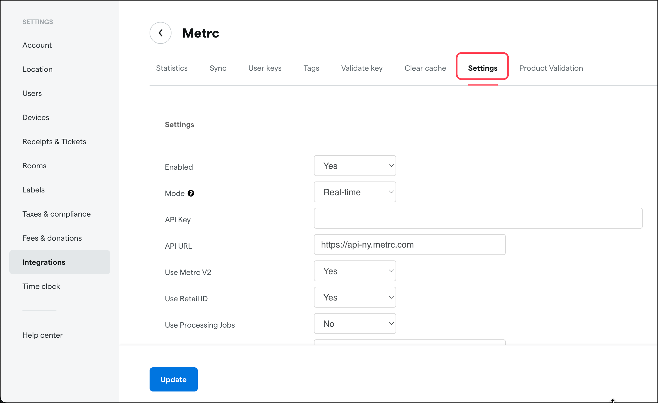Open the Use Processing Jobs dropdown

click(x=354, y=323)
